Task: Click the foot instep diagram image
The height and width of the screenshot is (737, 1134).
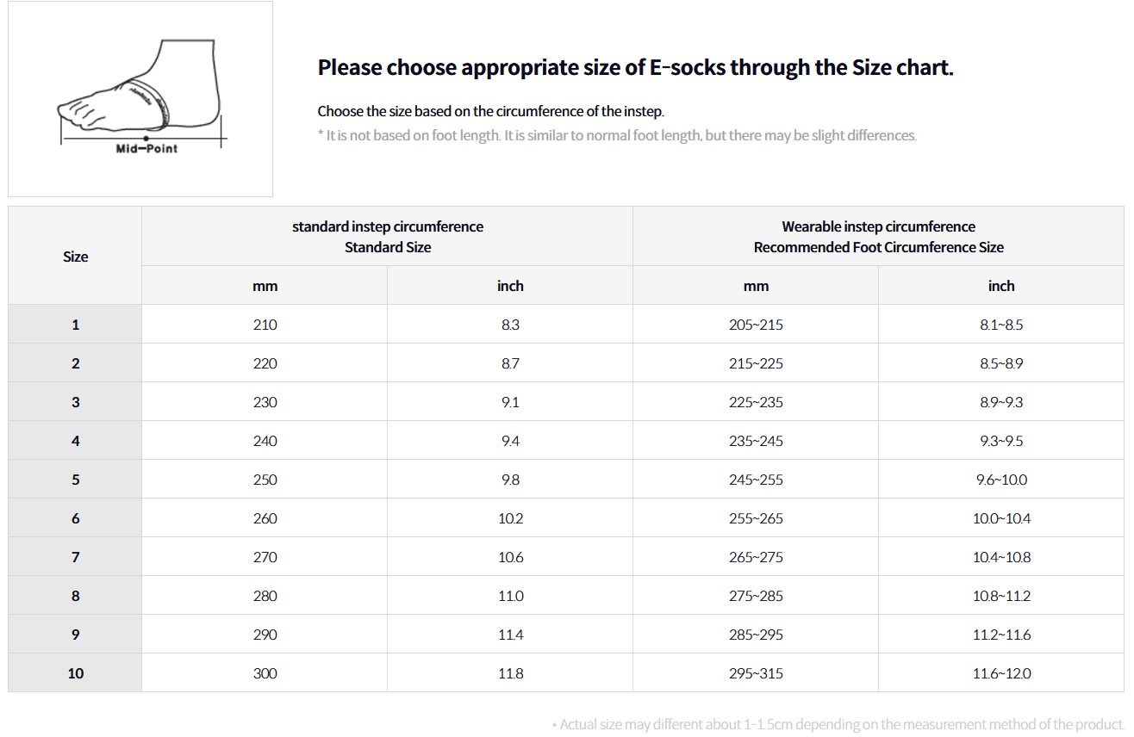Action: coord(140,99)
